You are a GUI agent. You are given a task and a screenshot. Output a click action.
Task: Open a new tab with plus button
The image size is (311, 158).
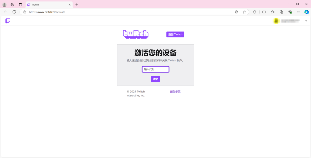pyautogui.click(x=77, y=5)
